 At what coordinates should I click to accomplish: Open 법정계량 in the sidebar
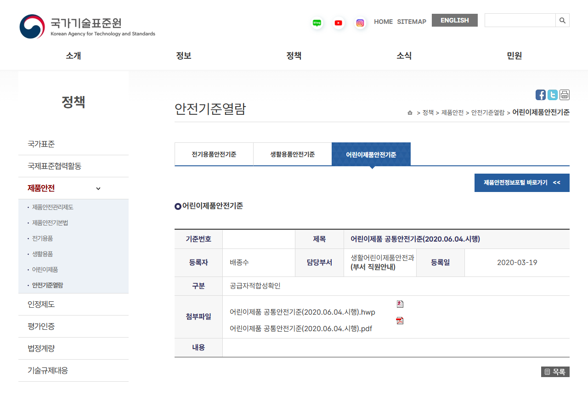coord(73,349)
